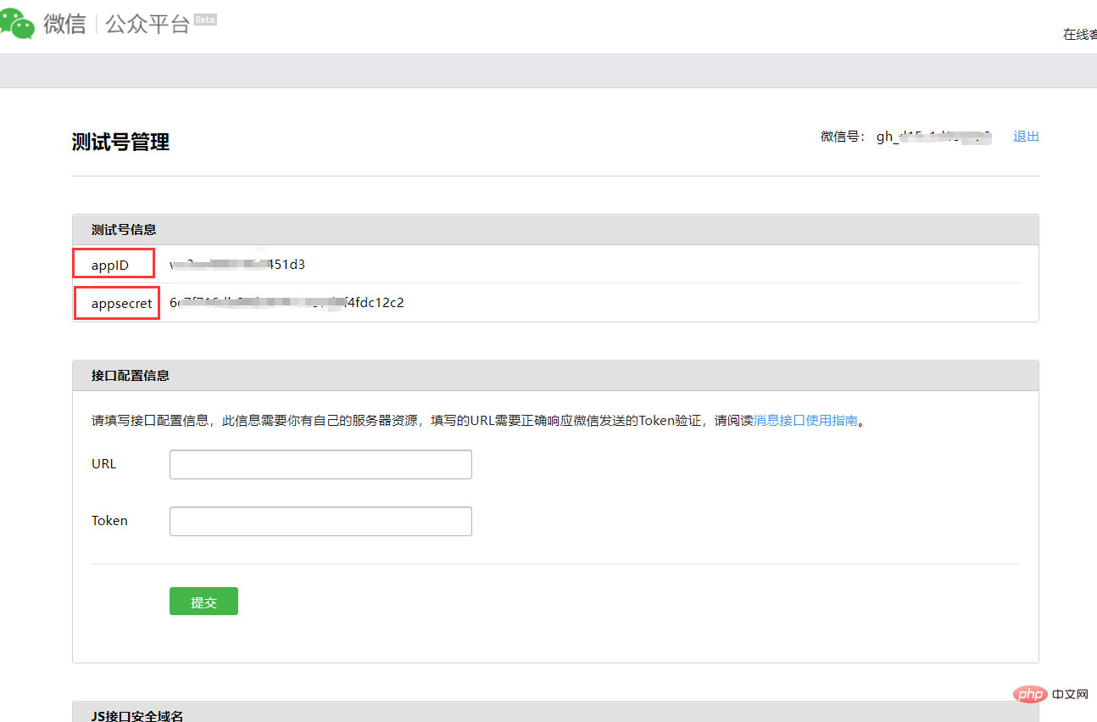Open the 消息接口使用指南 link
The width and height of the screenshot is (1097, 722).
(x=805, y=420)
